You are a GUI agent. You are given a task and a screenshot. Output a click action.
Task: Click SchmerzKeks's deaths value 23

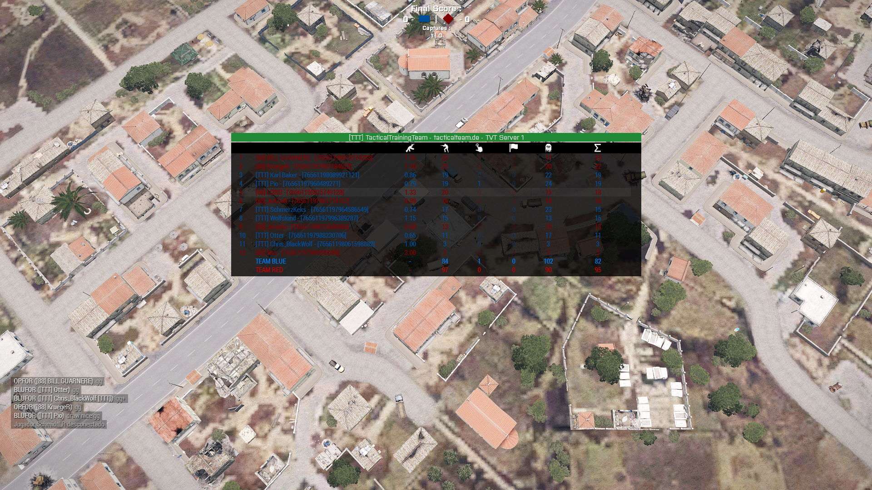[548, 210]
